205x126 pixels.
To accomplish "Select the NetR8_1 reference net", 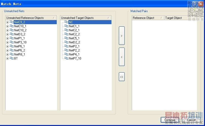I will [x=20, y=54].
